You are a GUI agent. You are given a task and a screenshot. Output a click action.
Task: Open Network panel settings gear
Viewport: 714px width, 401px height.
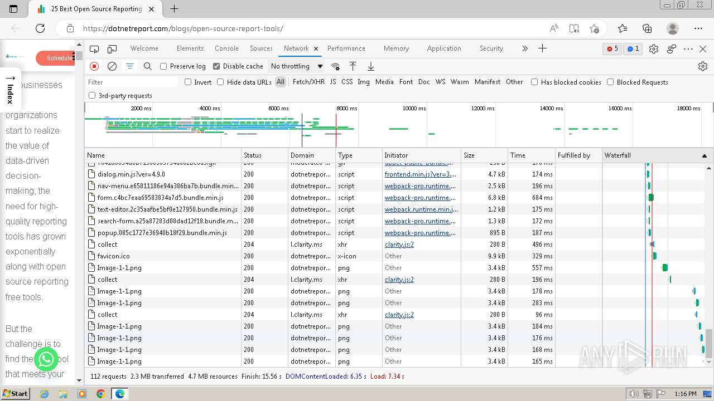pos(703,66)
